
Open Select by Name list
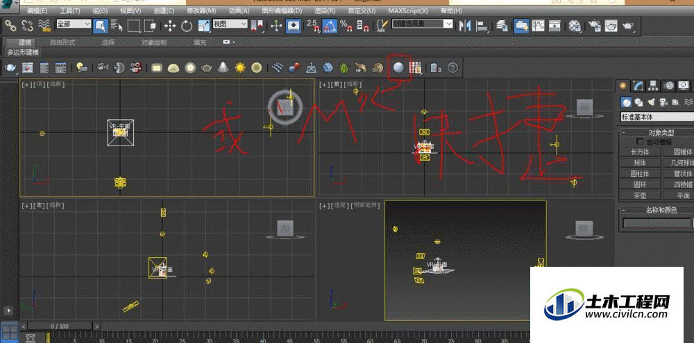click(x=117, y=26)
